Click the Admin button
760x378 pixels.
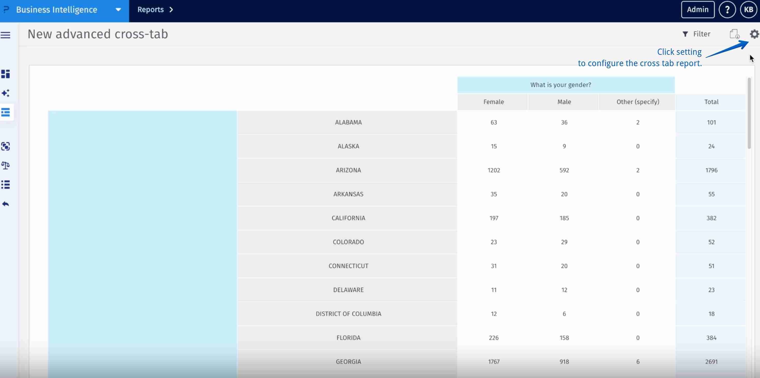[x=697, y=10]
